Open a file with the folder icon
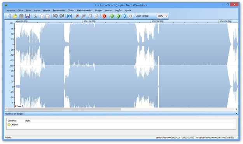Viewport: 243px width, 144px height. (x=15, y=16)
